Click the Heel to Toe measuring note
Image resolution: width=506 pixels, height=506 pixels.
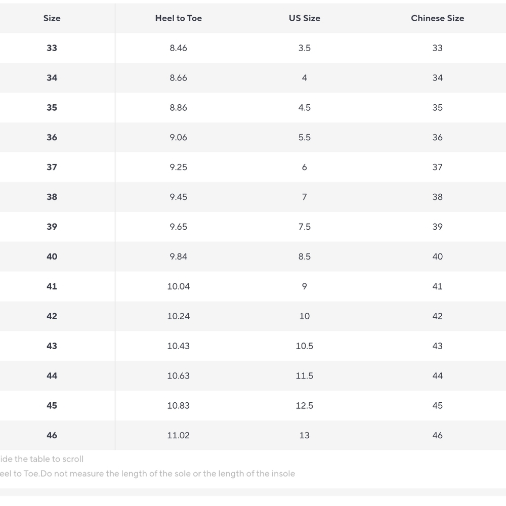click(x=147, y=474)
